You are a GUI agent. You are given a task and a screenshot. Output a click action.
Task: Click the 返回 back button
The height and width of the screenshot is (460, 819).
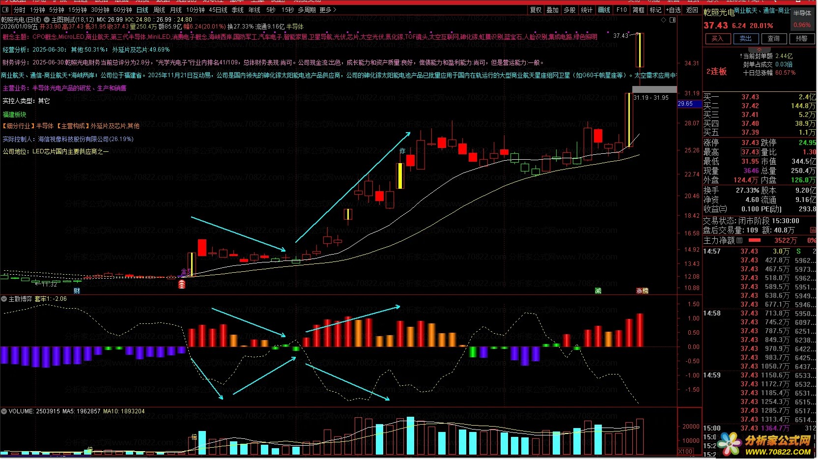pyautogui.click(x=692, y=10)
